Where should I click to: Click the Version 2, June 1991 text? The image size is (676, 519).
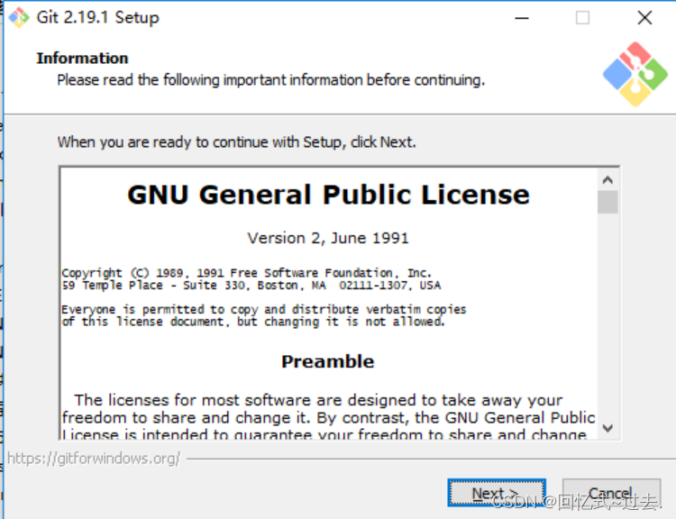(328, 238)
